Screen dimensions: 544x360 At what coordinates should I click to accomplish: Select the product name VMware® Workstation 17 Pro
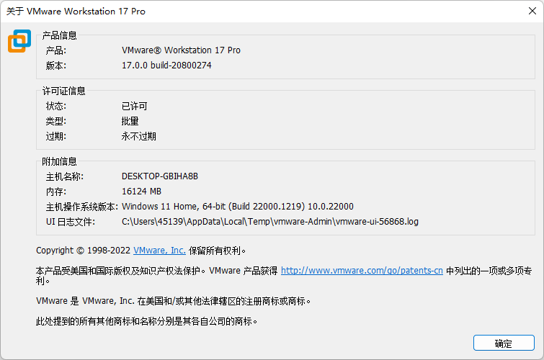coord(181,50)
